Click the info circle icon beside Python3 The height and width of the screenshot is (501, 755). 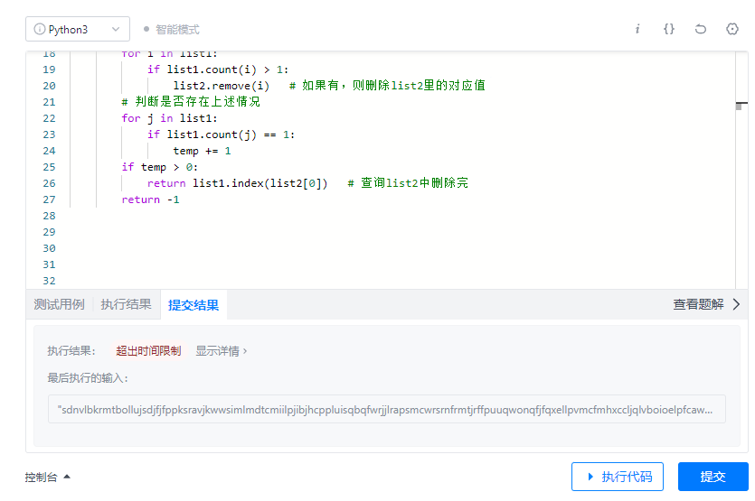coord(40,29)
